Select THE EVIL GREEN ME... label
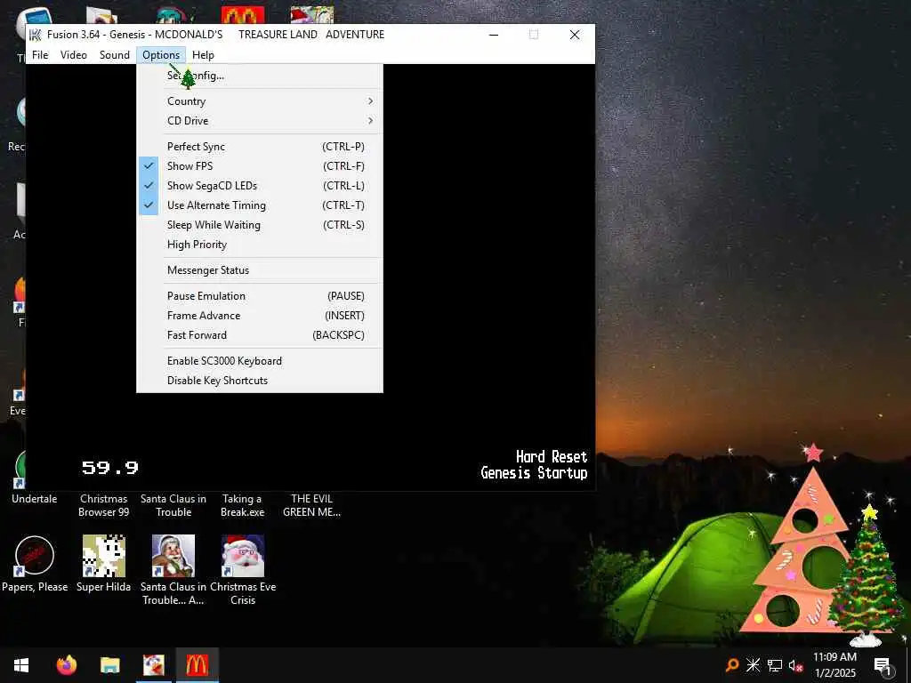911x683 pixels. point(312,505)
